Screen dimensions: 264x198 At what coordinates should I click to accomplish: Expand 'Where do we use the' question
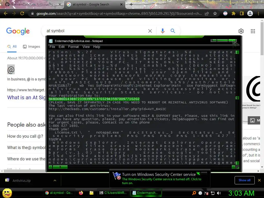(26, 159)
